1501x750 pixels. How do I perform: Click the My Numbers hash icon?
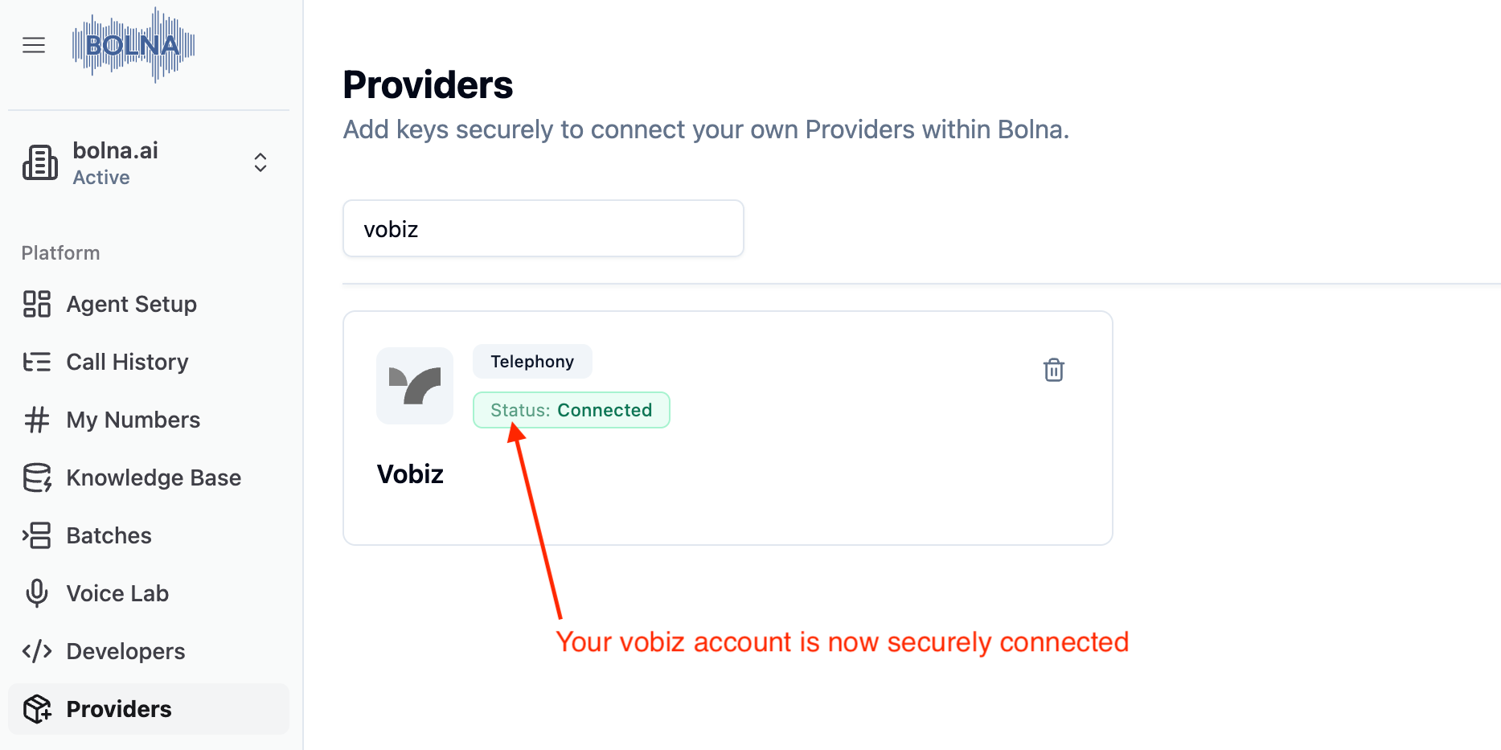37,420
